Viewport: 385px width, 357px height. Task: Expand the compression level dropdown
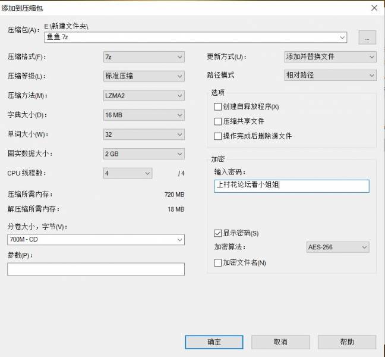click(x=143, y=76)
